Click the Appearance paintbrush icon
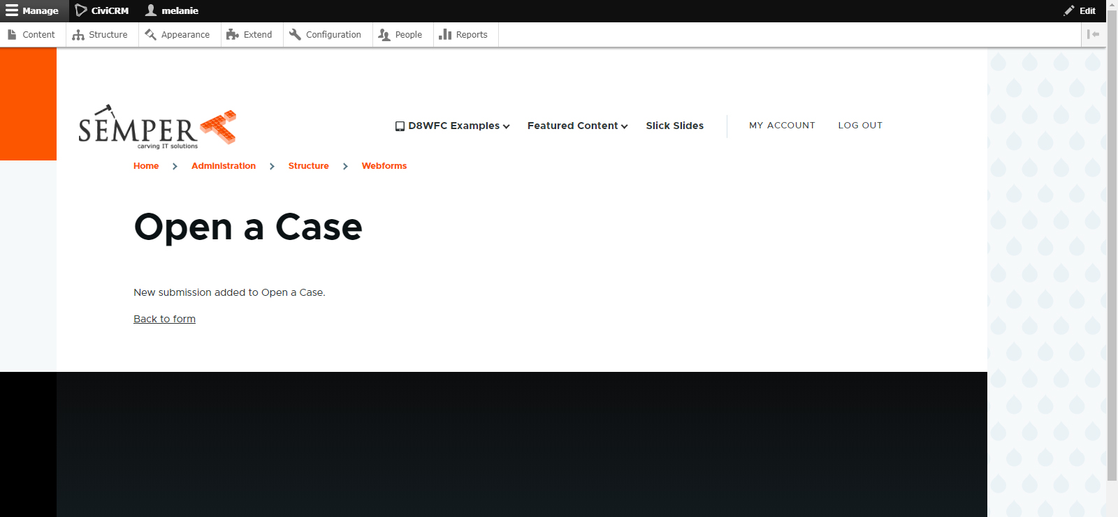The image size is (1118, 517). [x=150, y=34]
